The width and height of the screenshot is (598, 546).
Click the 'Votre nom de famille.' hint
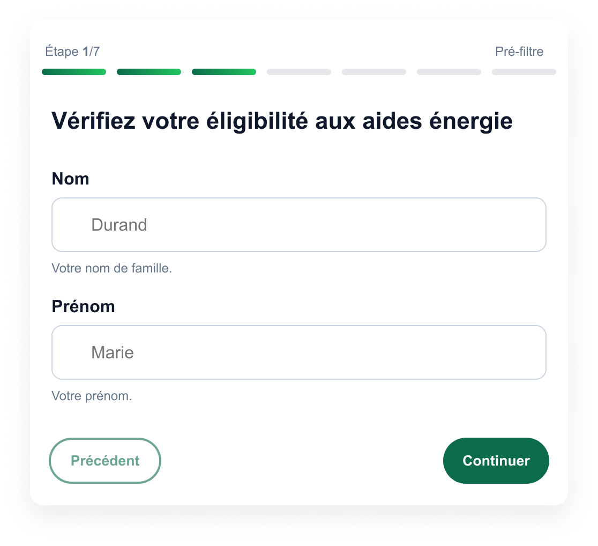111,268
